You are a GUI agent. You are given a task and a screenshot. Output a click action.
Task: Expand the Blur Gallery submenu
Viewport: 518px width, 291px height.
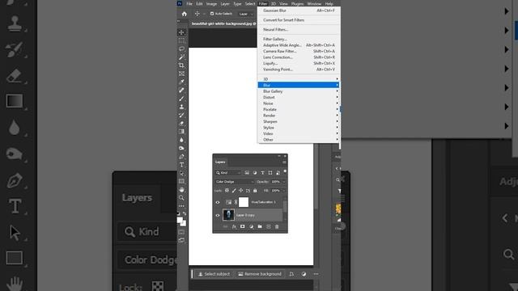tap(299, 91)
